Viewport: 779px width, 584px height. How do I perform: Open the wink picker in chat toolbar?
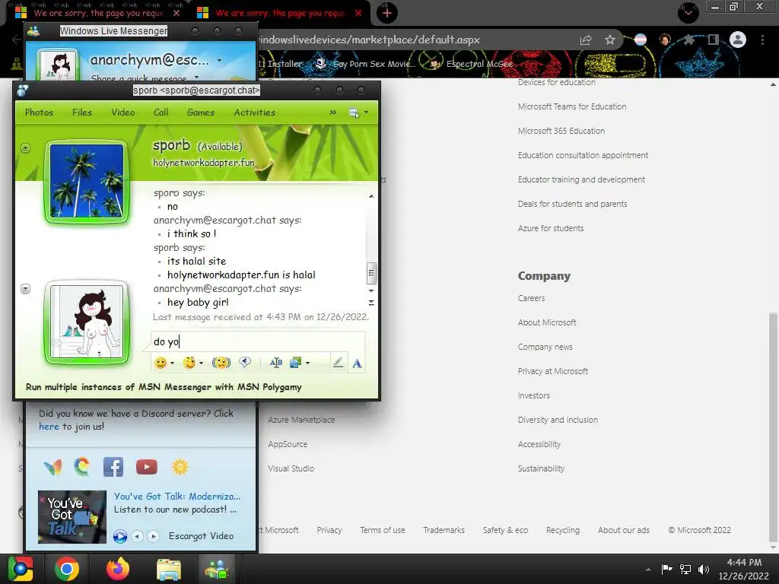click(189, 363)
